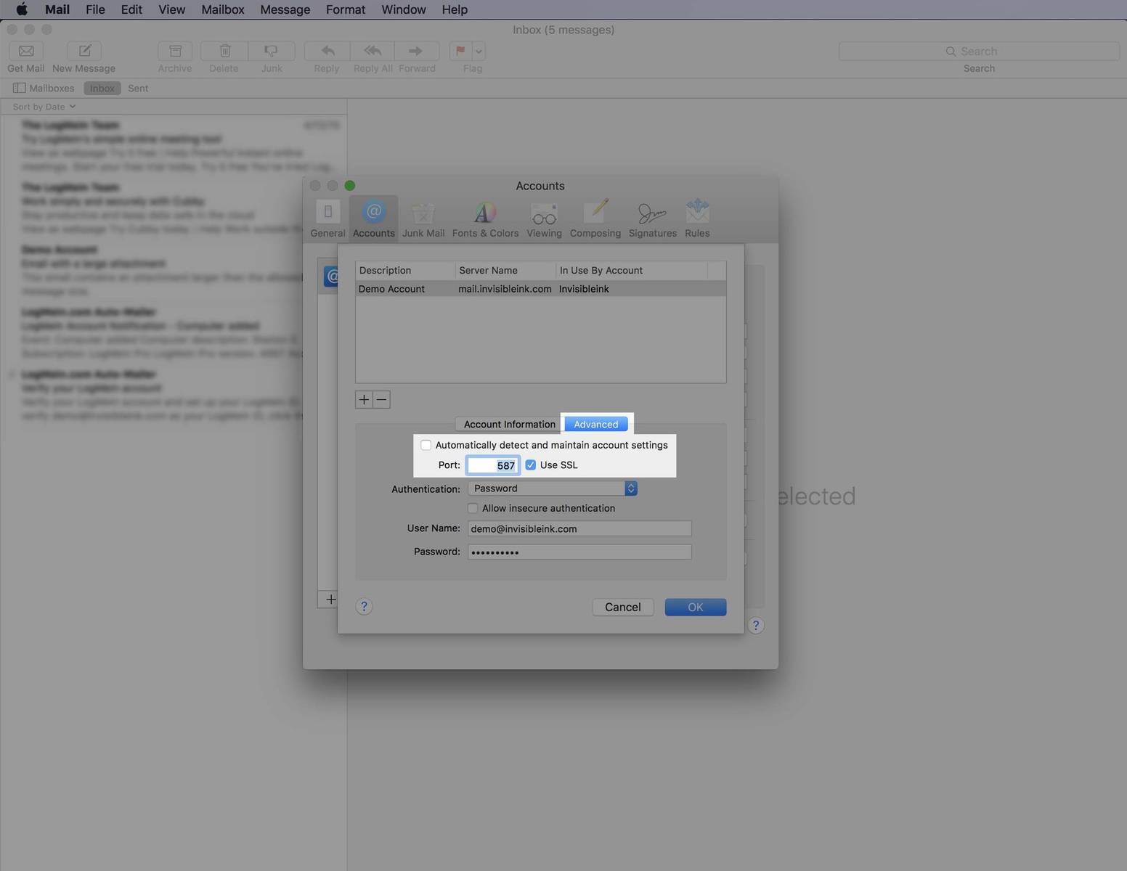Remove selected SMTP server with minus

click(x=382, y=399)
